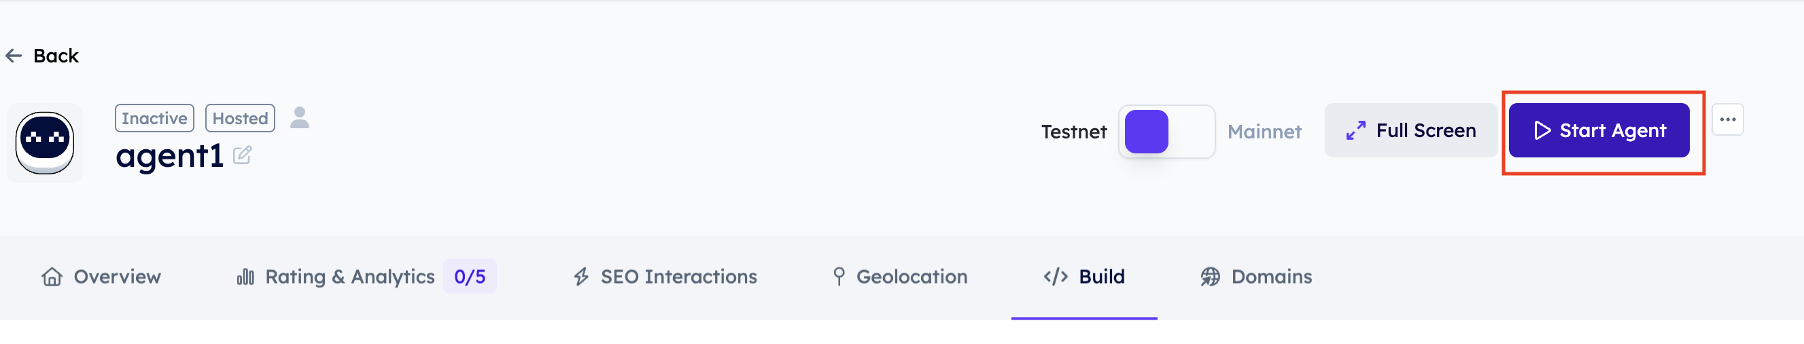Select the Build tab

coord(1083,277)
